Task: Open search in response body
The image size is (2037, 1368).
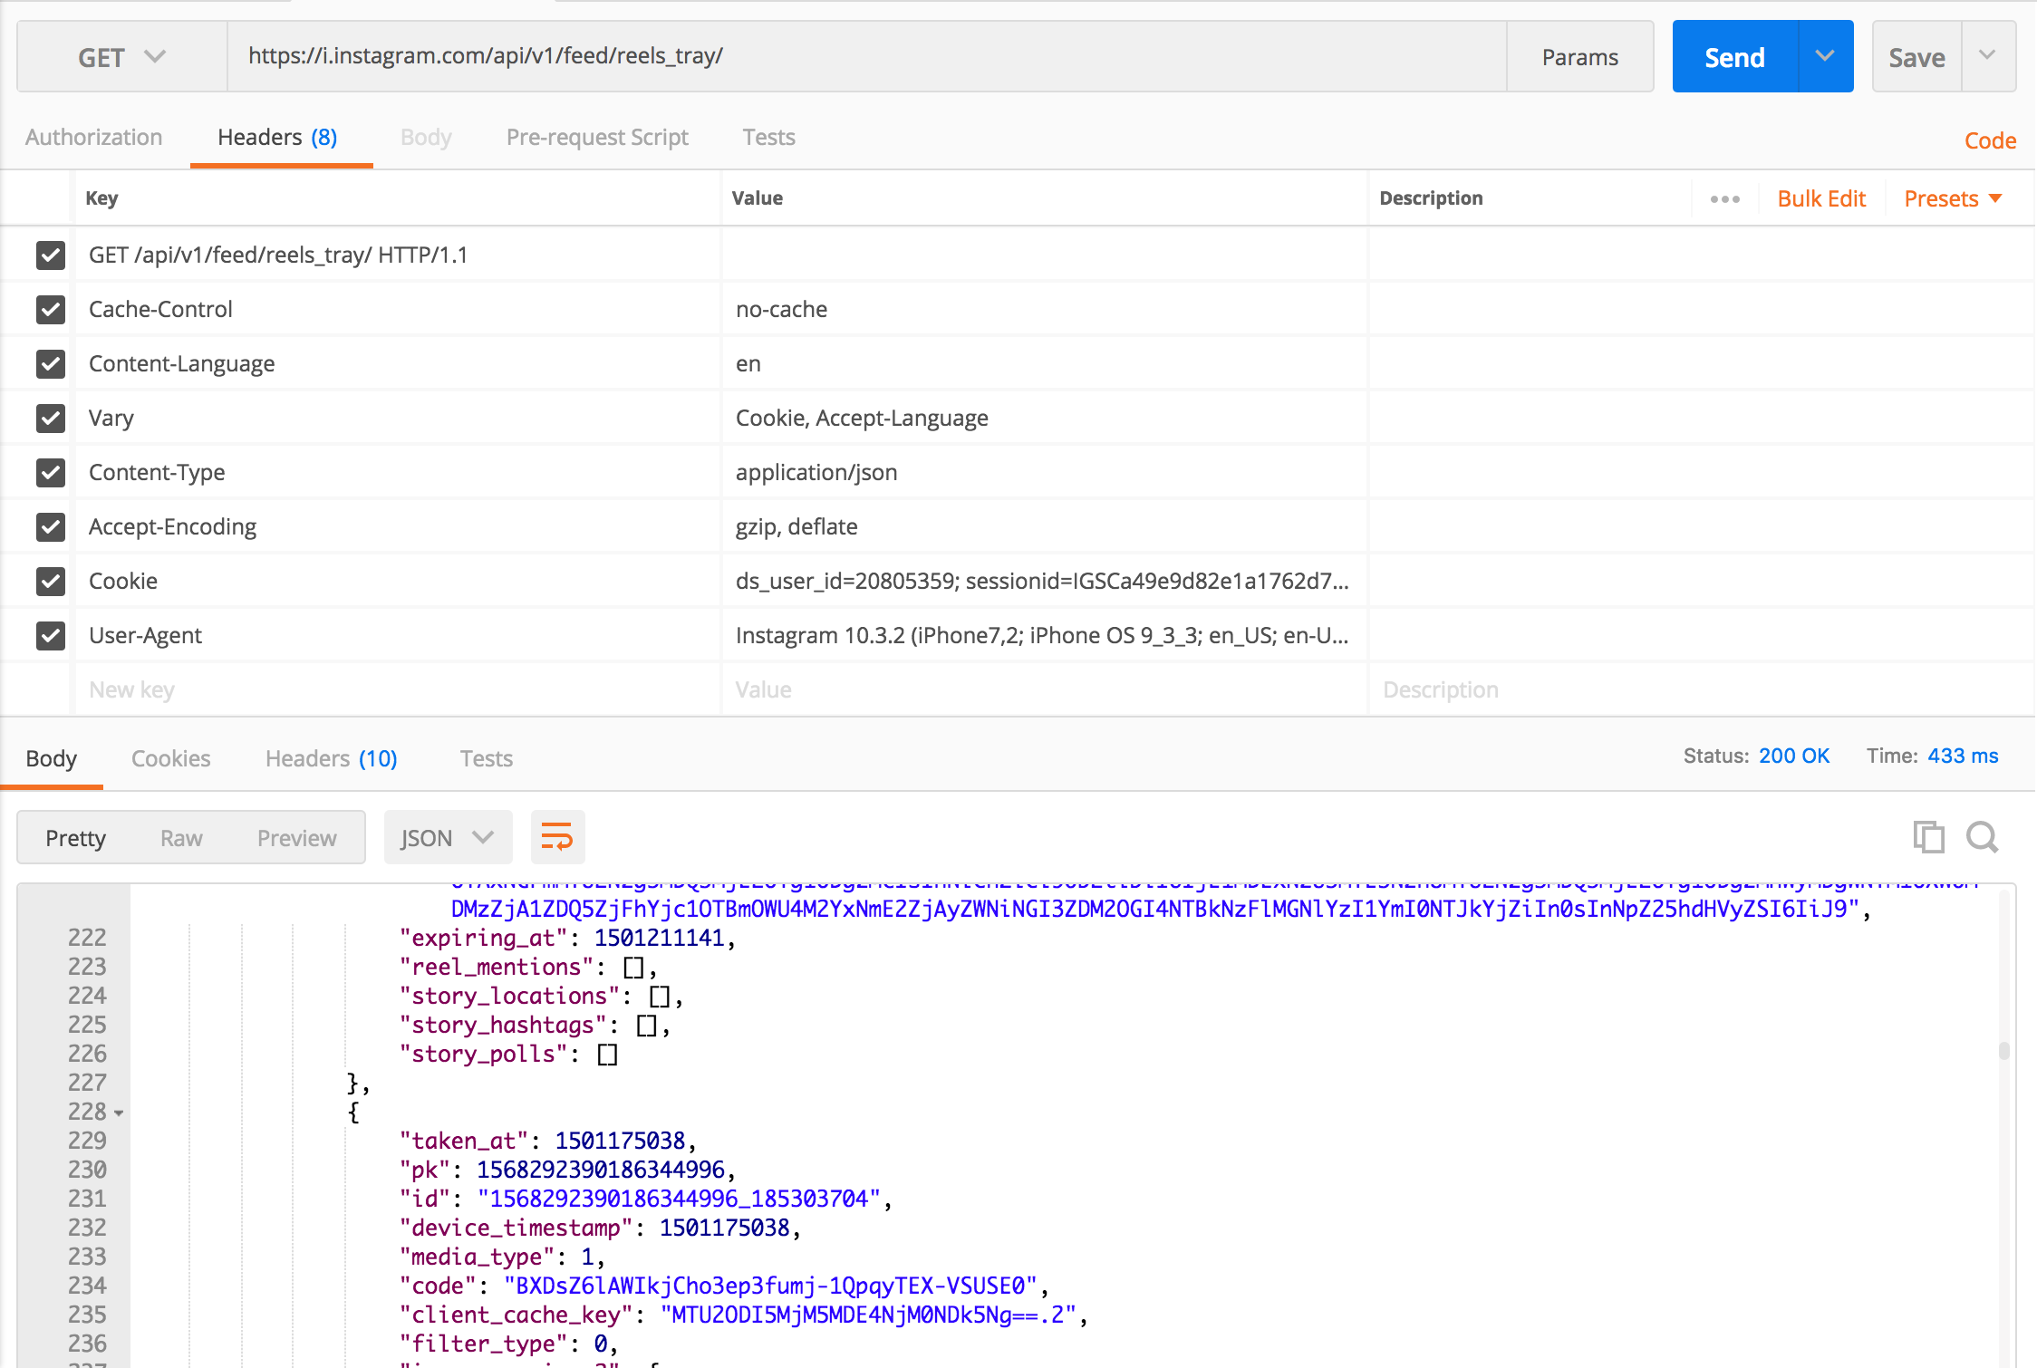Action: click(x=1982, y=836)
